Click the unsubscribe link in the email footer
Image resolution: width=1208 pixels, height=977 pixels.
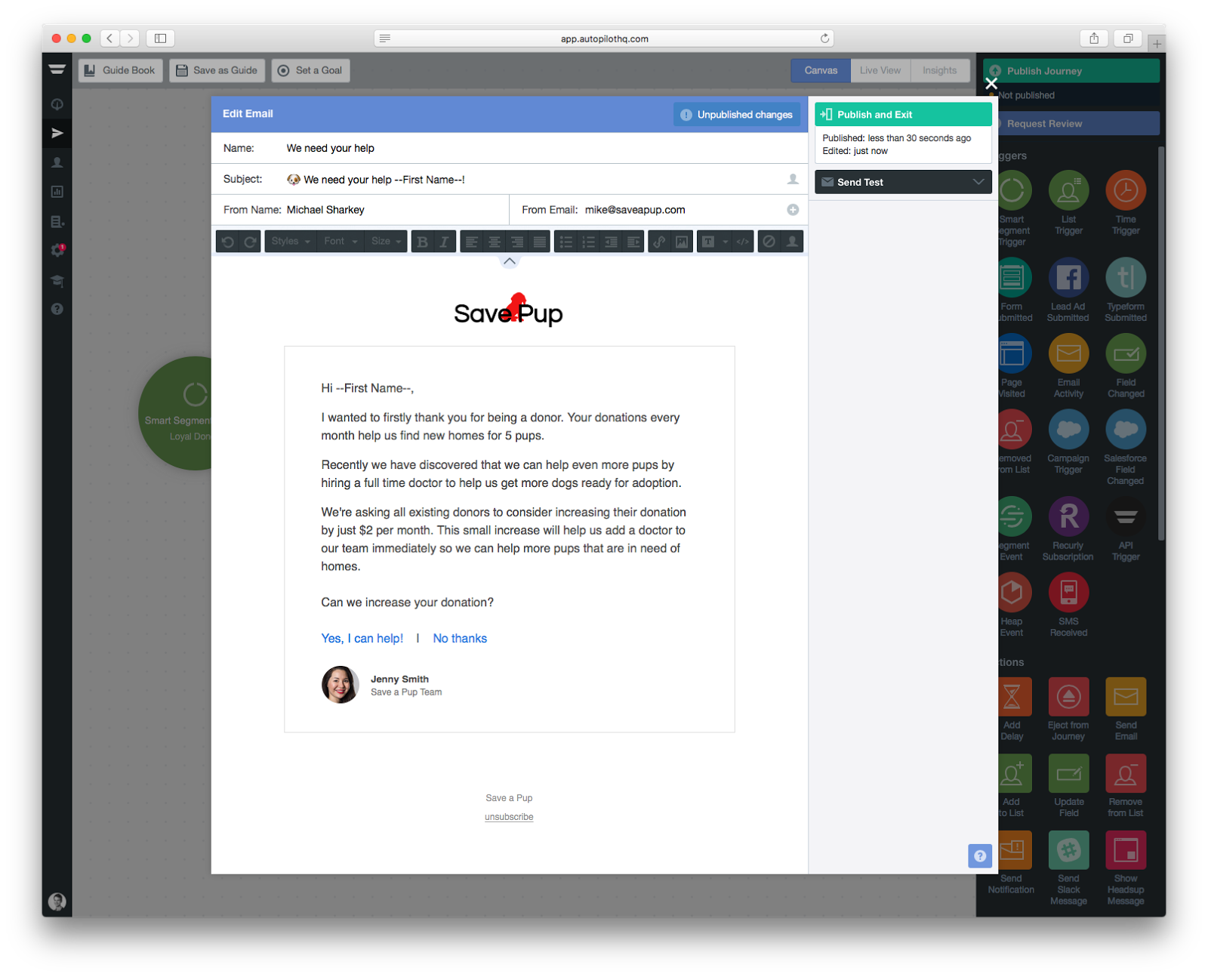click(x=509, y=816)
